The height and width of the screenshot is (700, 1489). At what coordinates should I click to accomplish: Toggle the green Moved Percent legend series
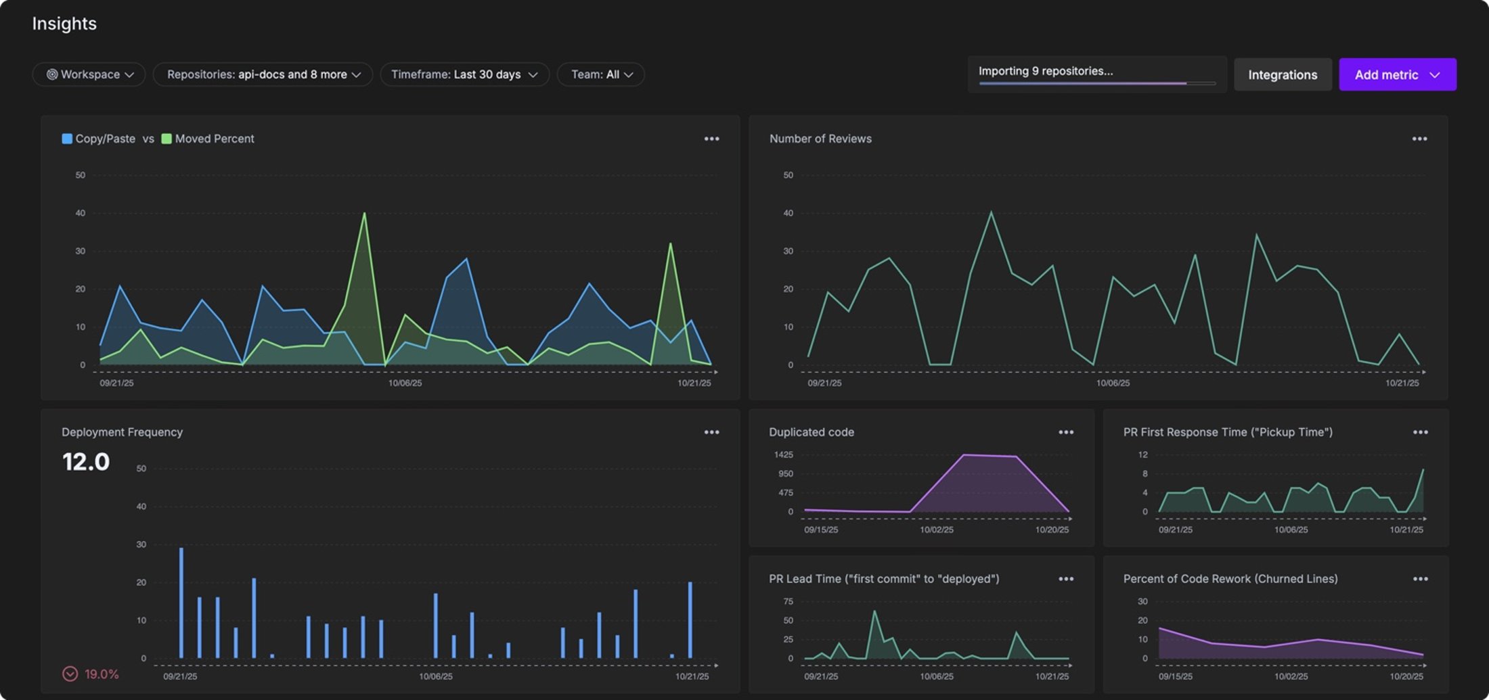point(166,139)
